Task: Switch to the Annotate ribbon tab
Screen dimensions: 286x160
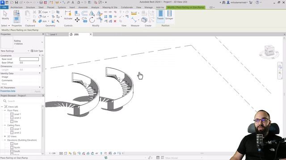Action: point(83,7)
